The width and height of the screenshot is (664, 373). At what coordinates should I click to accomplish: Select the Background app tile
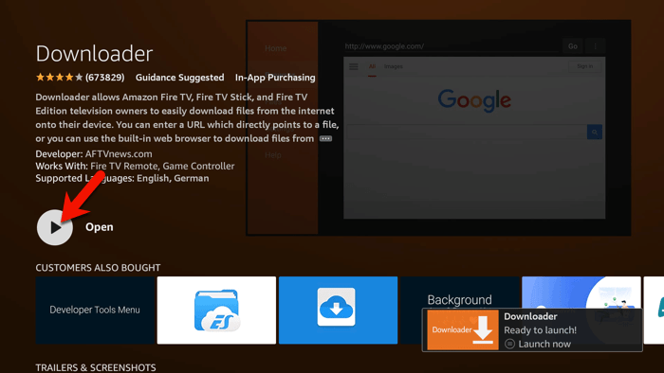[459, 293]
